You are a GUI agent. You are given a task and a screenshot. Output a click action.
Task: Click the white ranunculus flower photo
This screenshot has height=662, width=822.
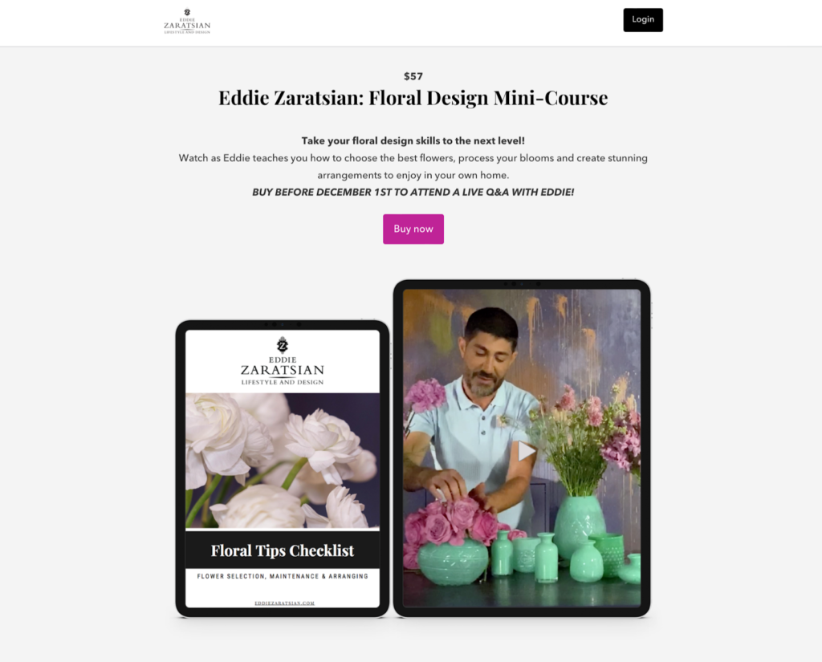pos(283,461)
